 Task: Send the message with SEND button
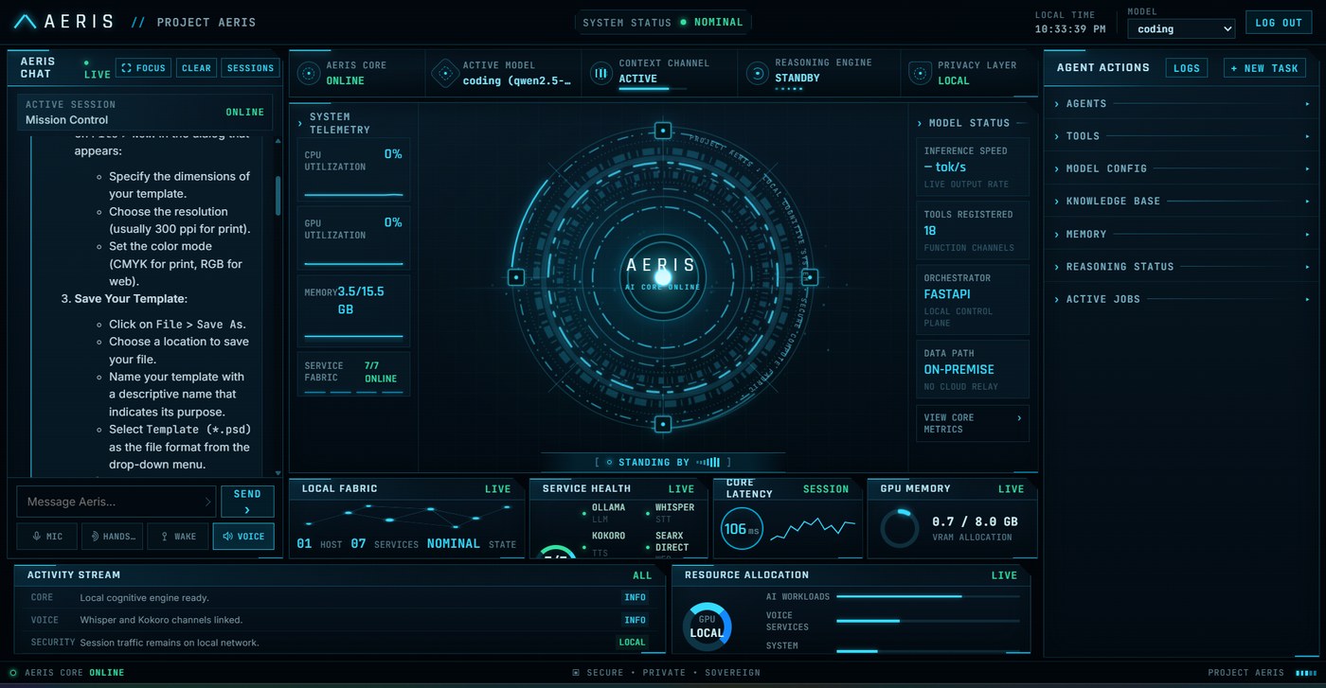pyautogui.click(x=247, y=502)
